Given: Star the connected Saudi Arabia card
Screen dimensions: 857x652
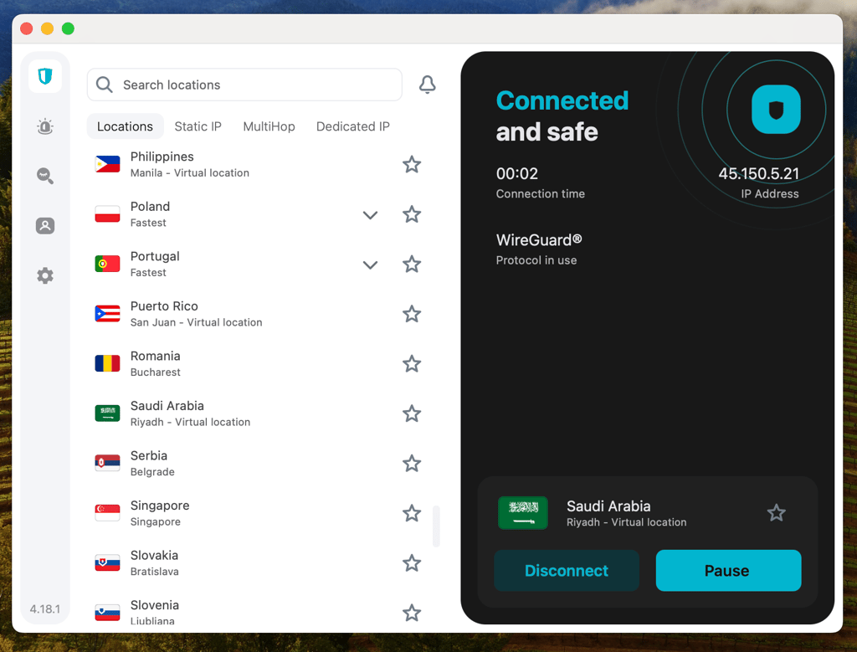Looking at the screenshot, I should point(776,512).
